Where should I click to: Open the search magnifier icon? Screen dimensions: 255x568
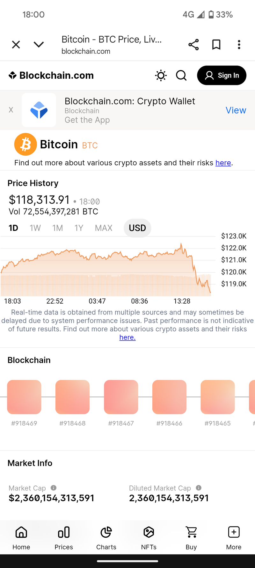click(181, 76)
